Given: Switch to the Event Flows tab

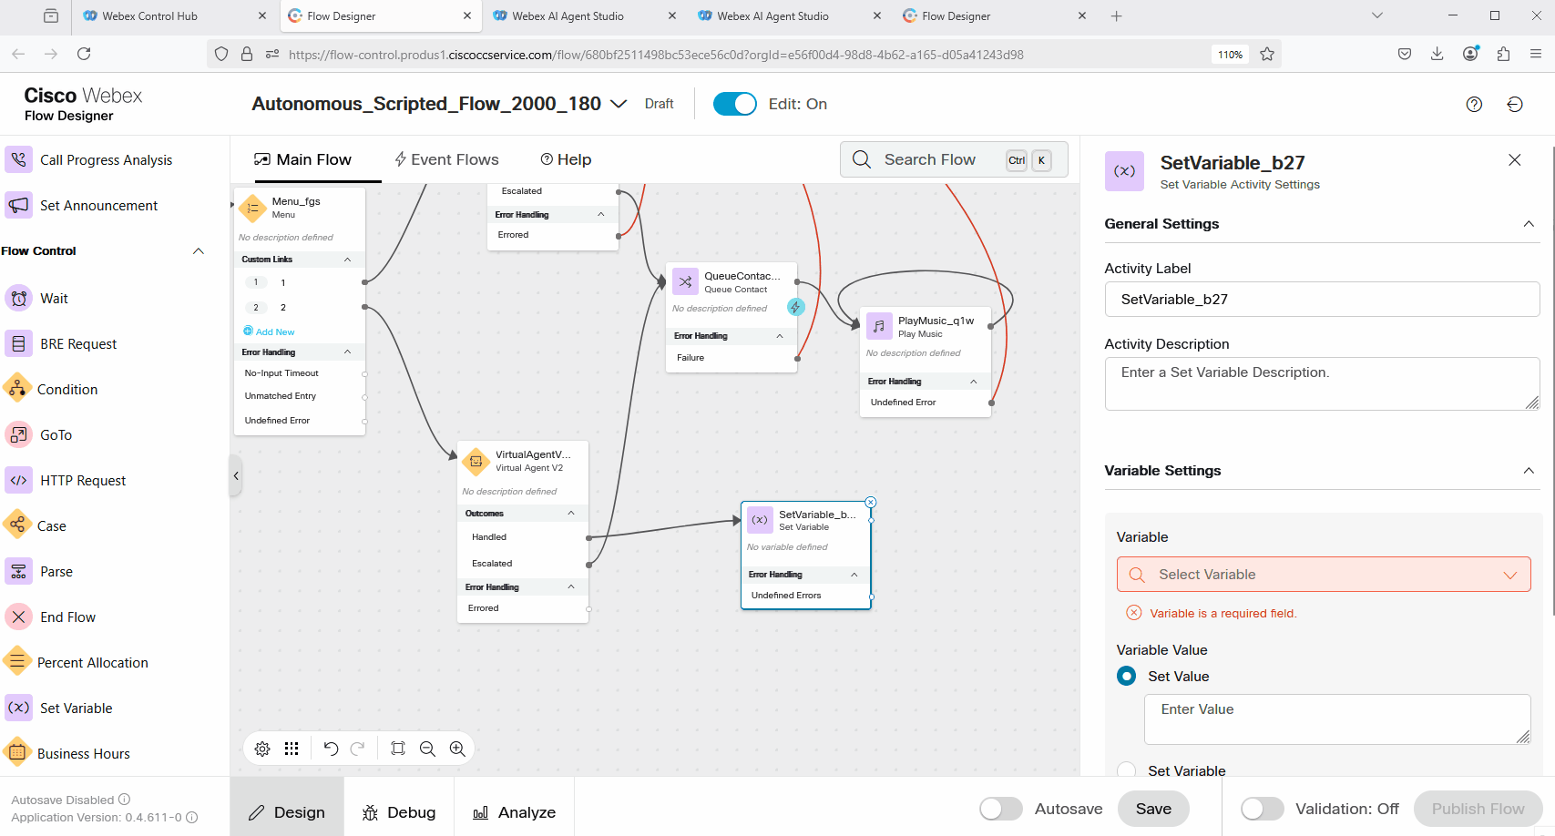Looking at the screenshot, I should point(446,159).
